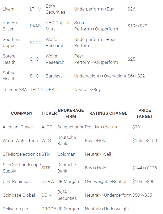Select the BROKERAGE FIRM column header
The width and height of the screenshot is (163, 214).
[71, 113]
